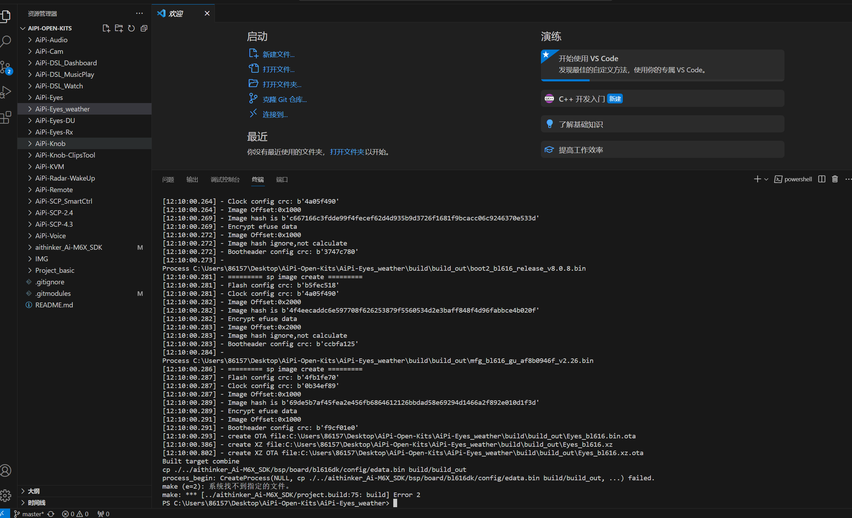Open the Run and Debug view

coord(6,92)
